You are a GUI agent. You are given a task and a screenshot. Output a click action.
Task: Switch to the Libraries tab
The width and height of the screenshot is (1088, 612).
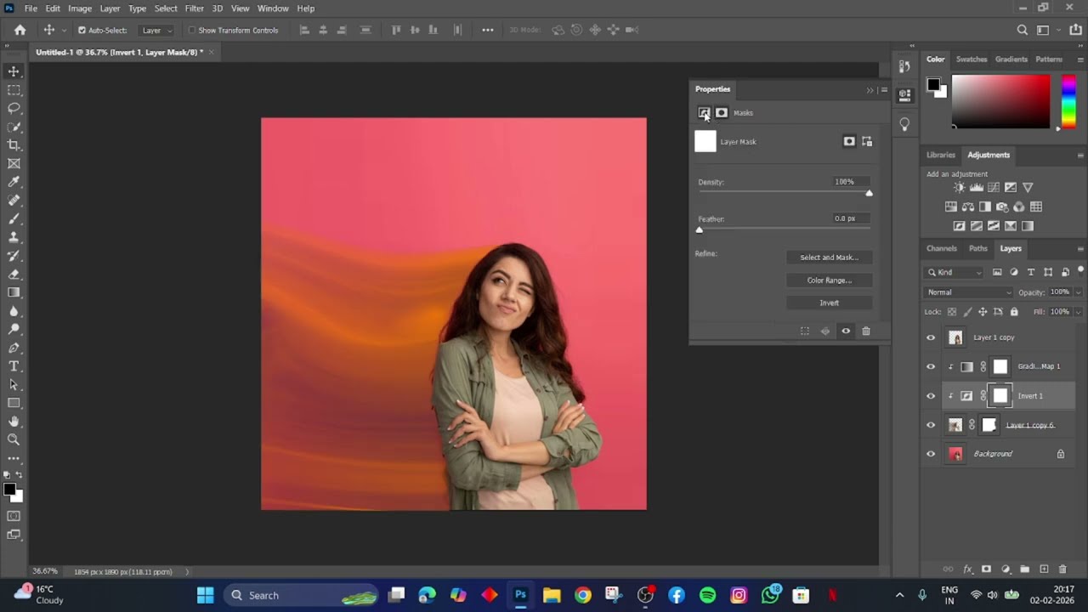pyautogui.click(x=940, y=155)
